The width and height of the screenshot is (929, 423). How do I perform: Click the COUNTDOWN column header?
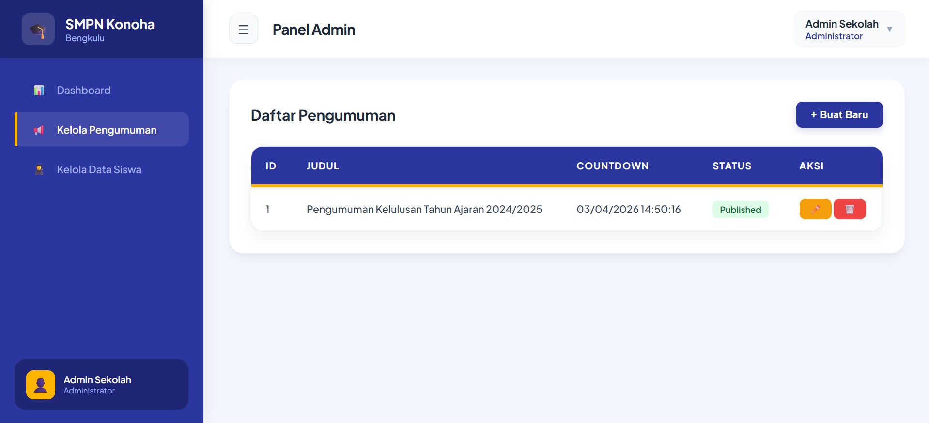[x=612, y=166]
